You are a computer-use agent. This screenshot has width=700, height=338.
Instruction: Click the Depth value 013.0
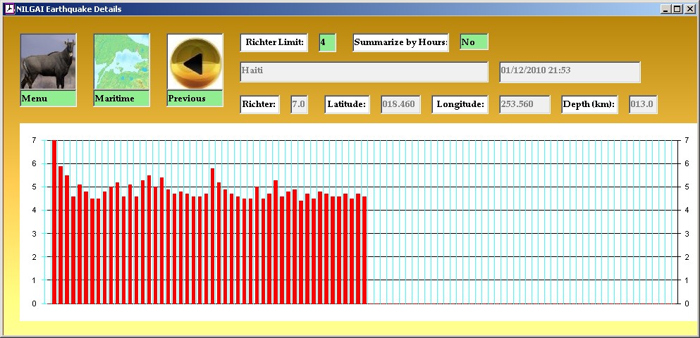click(642, 105)
